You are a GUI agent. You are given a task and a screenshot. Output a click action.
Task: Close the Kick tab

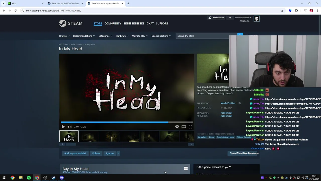coord(43,3)
